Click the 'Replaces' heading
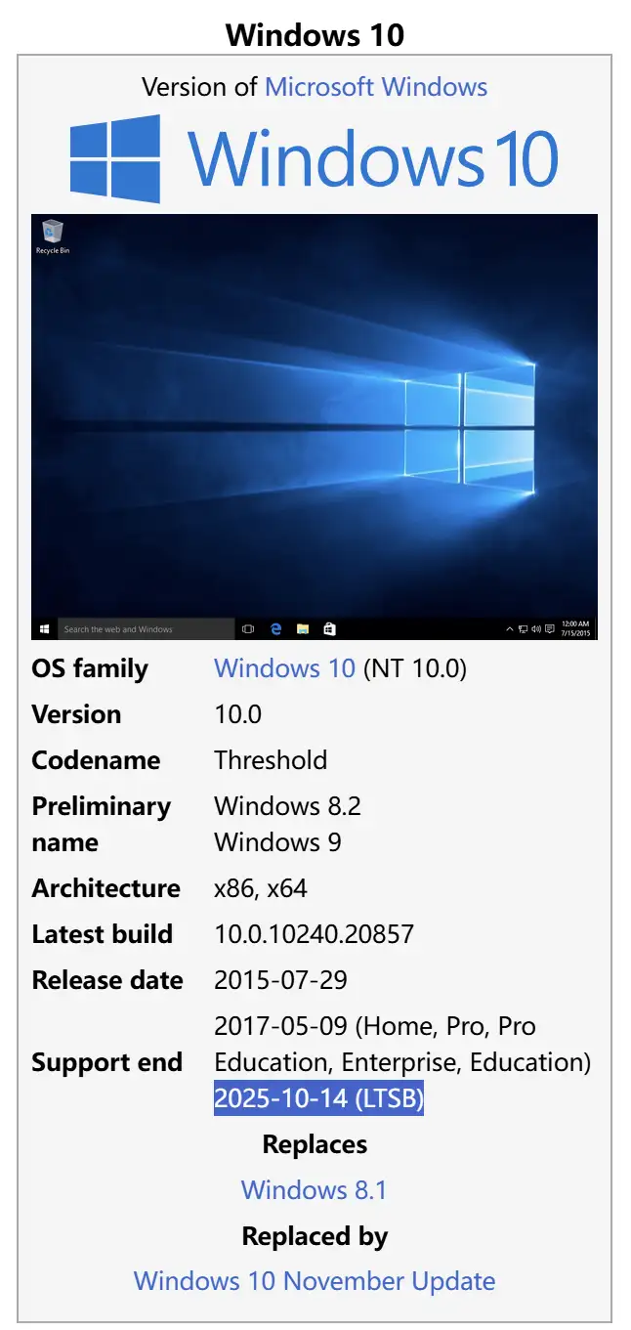 click(x=315, y=1144)
